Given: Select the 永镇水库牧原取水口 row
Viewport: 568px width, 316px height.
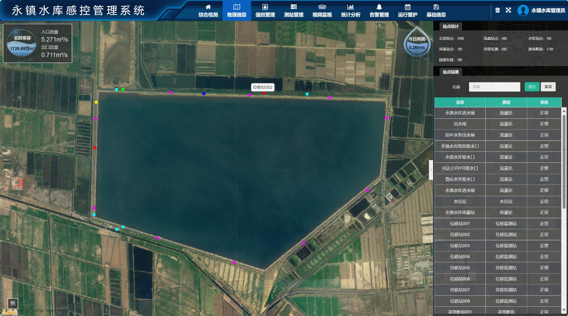Looking at the screenshot, I should pos(498,146).
